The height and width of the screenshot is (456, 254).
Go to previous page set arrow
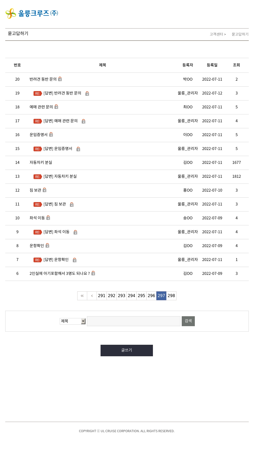point(92,296)
